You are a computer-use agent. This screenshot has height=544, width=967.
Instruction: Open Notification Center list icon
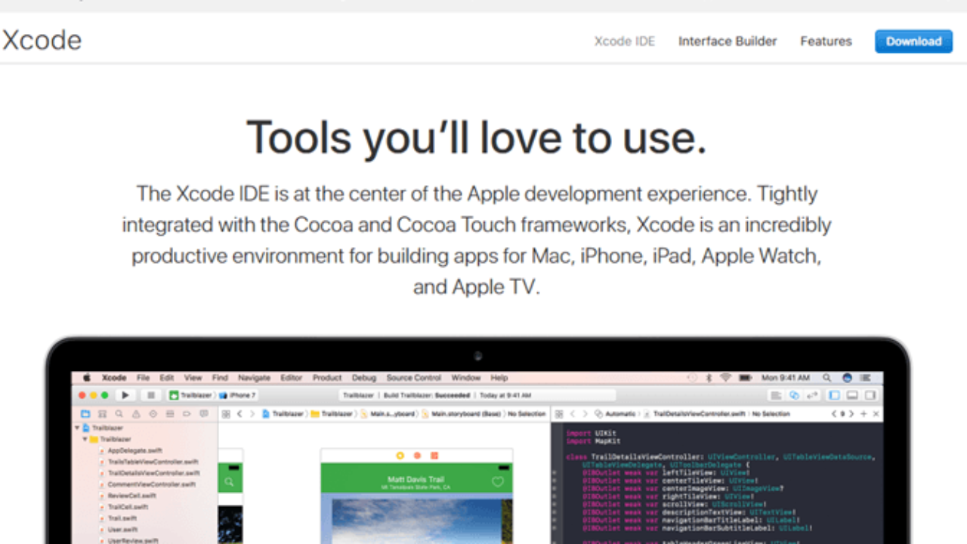tap(867, 377)
